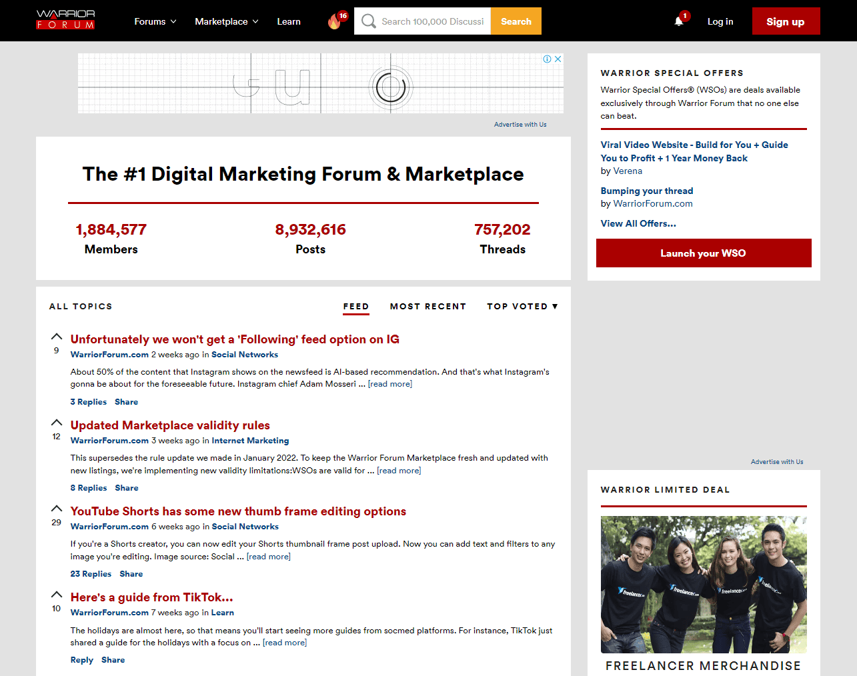This screenshot has width=857, height=676.
Task: Click View All Offers link
Action: coord(638,223)
